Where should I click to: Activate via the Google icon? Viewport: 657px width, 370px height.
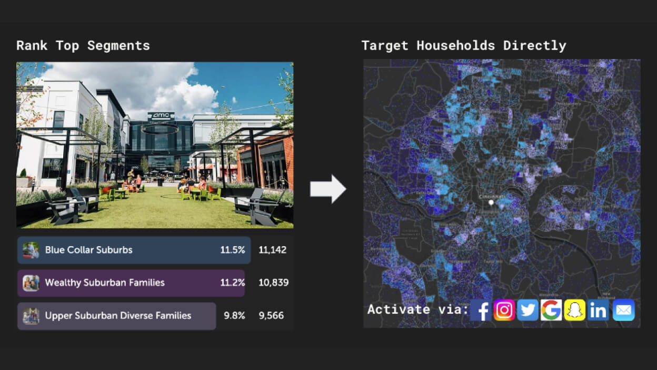(551, 310)
